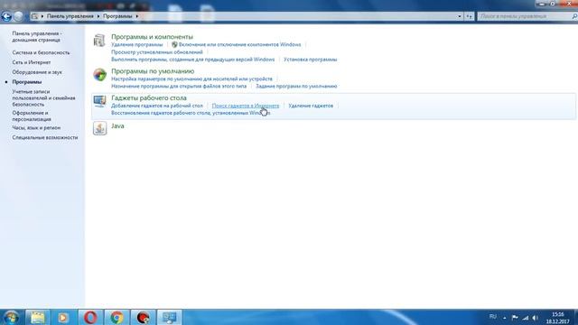578x325 pixels.
Task: Show hidden tray icons arrow
Action: [x=505, y=318]
